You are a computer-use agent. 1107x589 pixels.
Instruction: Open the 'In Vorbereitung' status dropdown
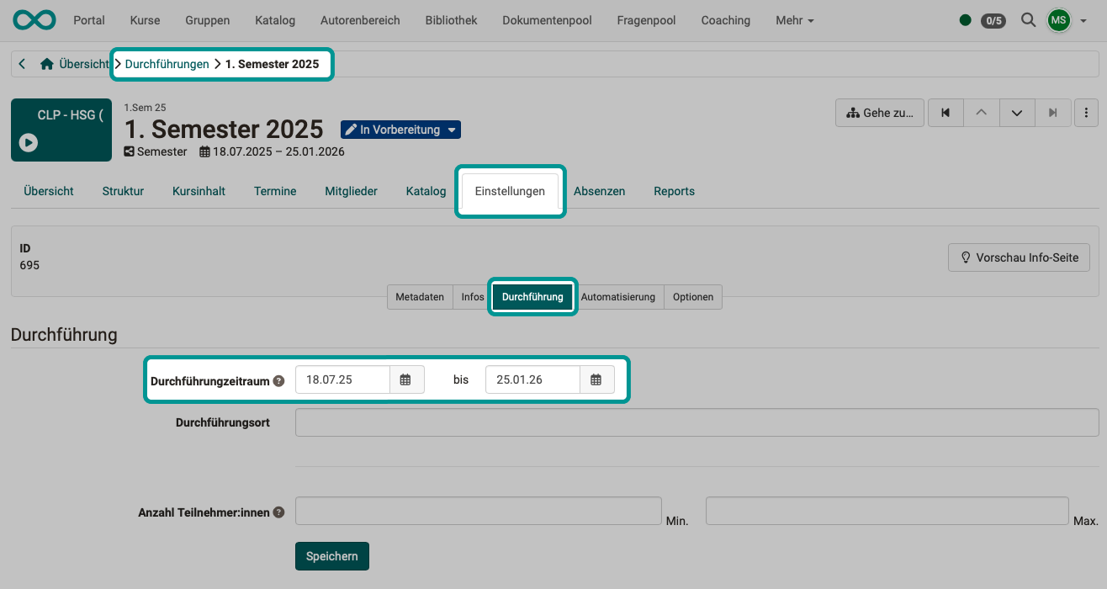pos(400,130)
